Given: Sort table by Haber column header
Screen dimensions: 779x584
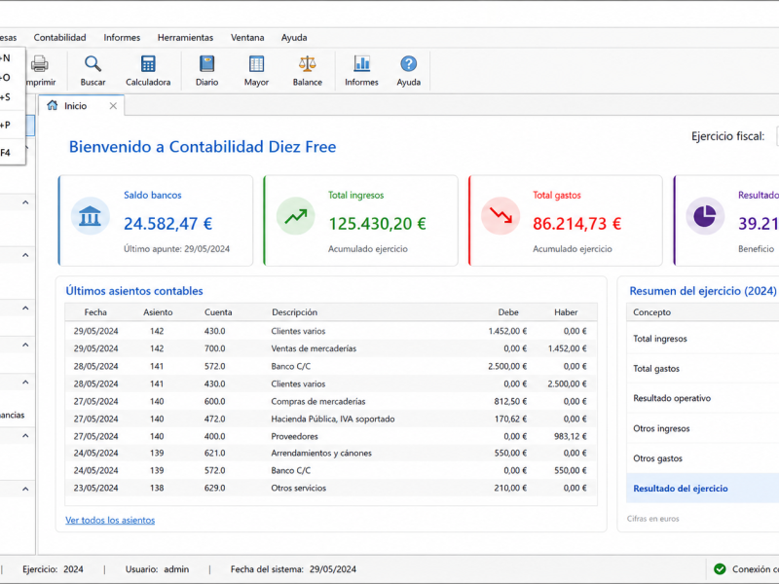Looking at the screenshot, I should tap(566, 312).
